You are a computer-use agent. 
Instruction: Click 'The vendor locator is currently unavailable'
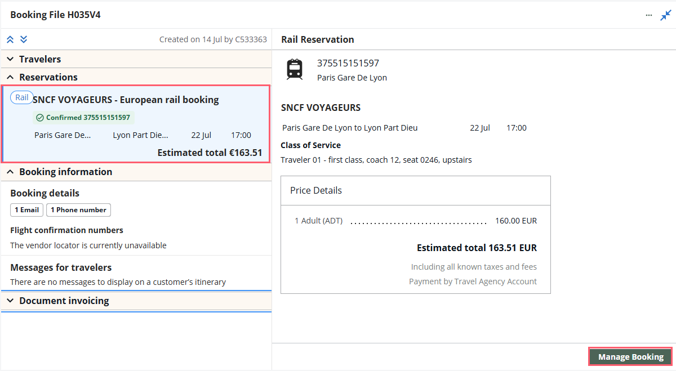tap(88, 245)
